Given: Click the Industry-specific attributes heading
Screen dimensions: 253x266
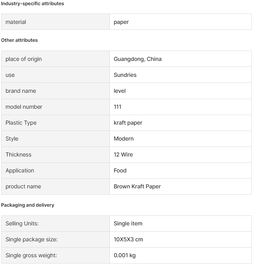Looking at the screenshot, I should pyautogui.click(x=33, y=4).
